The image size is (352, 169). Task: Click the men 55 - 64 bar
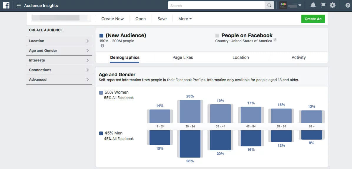pyautogui.click(x=281, y=136)
